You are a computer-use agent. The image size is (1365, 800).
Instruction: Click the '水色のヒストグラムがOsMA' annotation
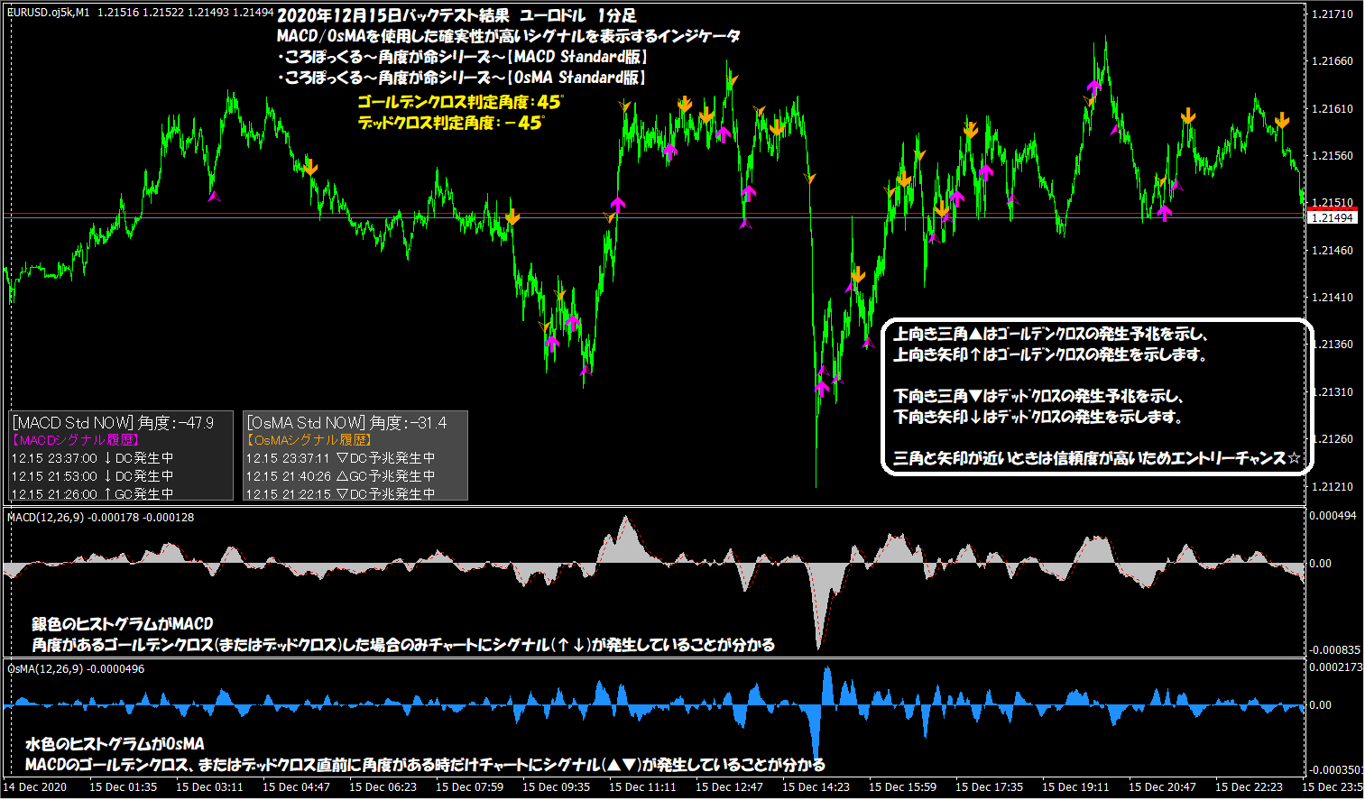click(x=115, y=744)
